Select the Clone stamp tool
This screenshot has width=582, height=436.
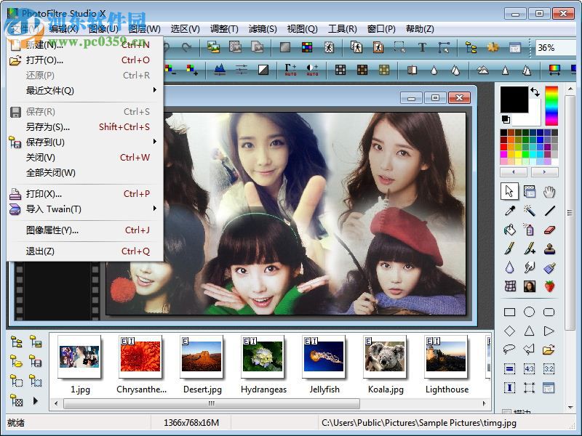pyautogui.click(x=549, y=249)
